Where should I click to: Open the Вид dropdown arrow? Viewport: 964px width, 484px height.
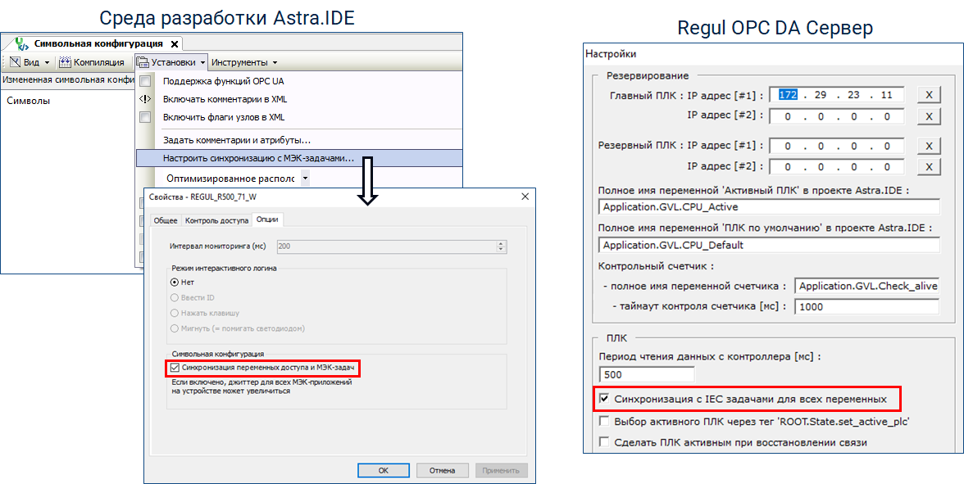pyautogui.click(x=47, y=62)
